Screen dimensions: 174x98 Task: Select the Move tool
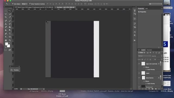click(10, 11)
